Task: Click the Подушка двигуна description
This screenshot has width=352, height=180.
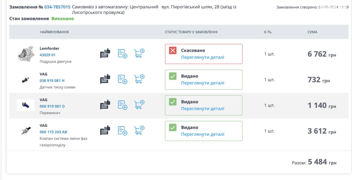Action: point(56,62)
